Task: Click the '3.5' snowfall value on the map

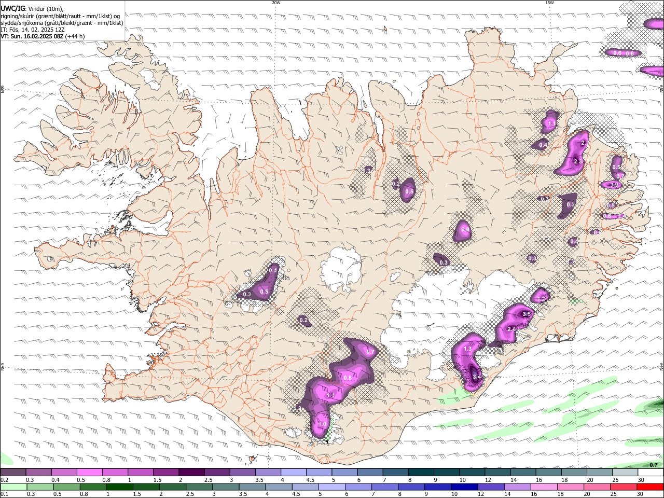Action: [x=527, y=314]
